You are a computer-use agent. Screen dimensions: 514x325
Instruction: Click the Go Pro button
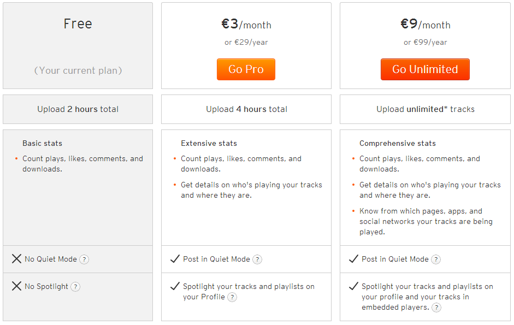point(246,69)
